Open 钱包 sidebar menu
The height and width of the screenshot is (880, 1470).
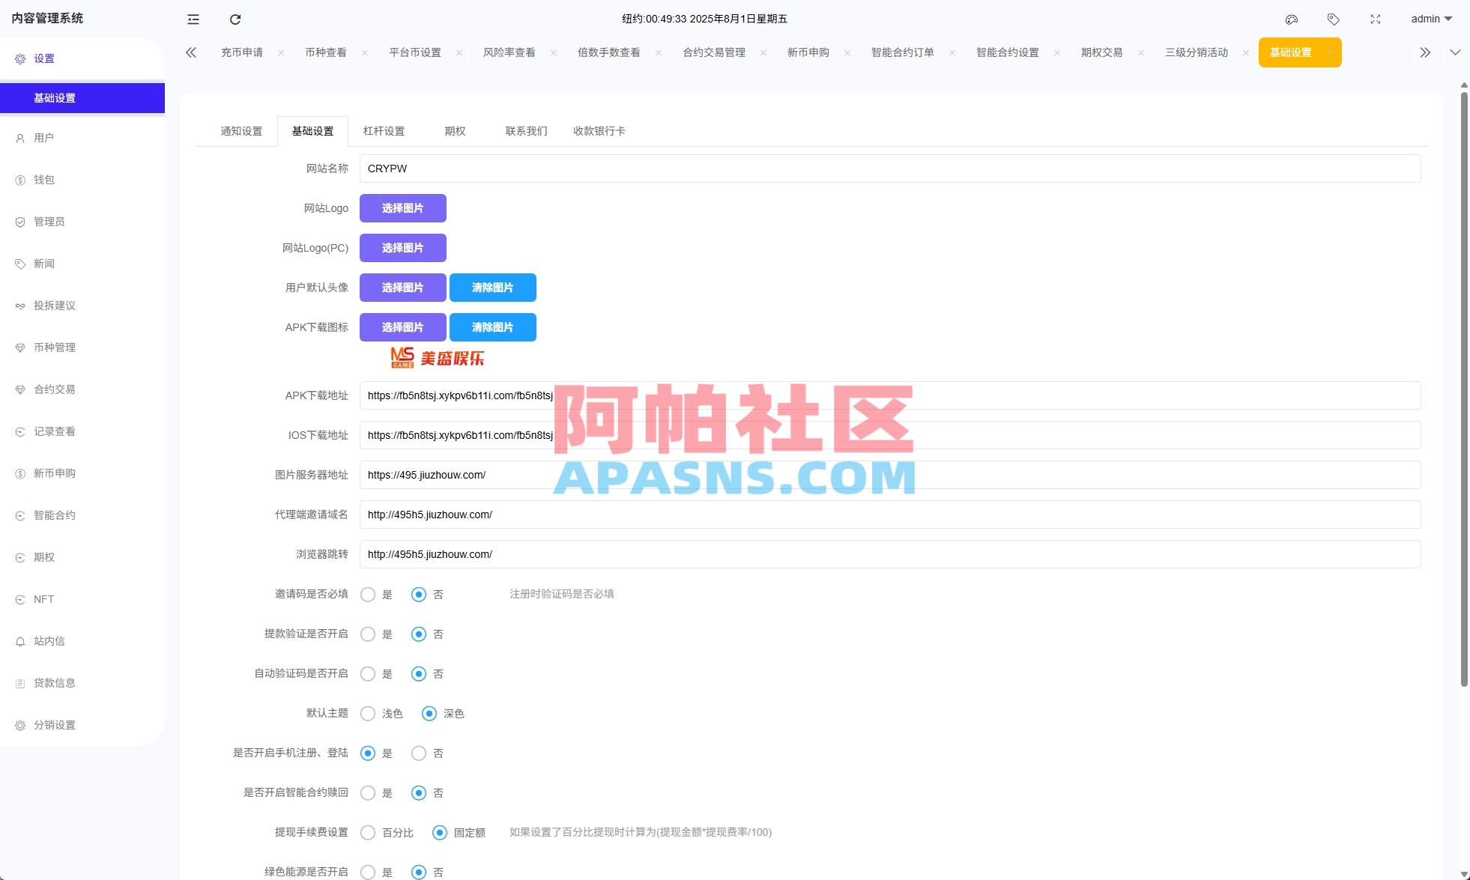[82, 180]
